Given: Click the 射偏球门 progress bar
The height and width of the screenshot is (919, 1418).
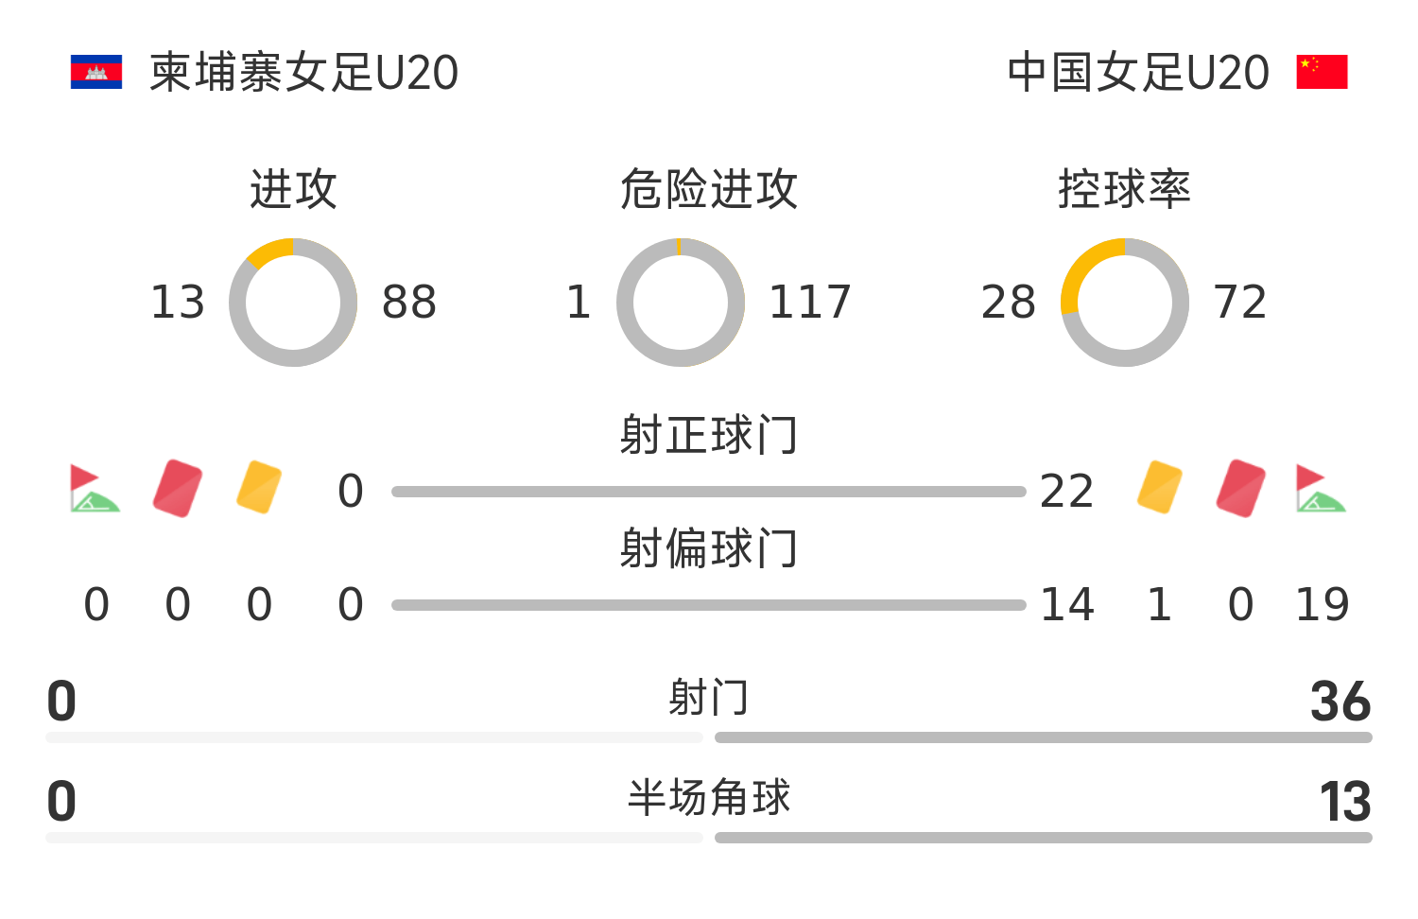Looking at the screenshot, I should (x=709, y=605).
